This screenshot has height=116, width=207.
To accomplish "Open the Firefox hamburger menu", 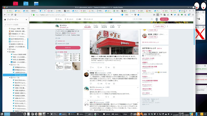I will (x=193, y=15).
